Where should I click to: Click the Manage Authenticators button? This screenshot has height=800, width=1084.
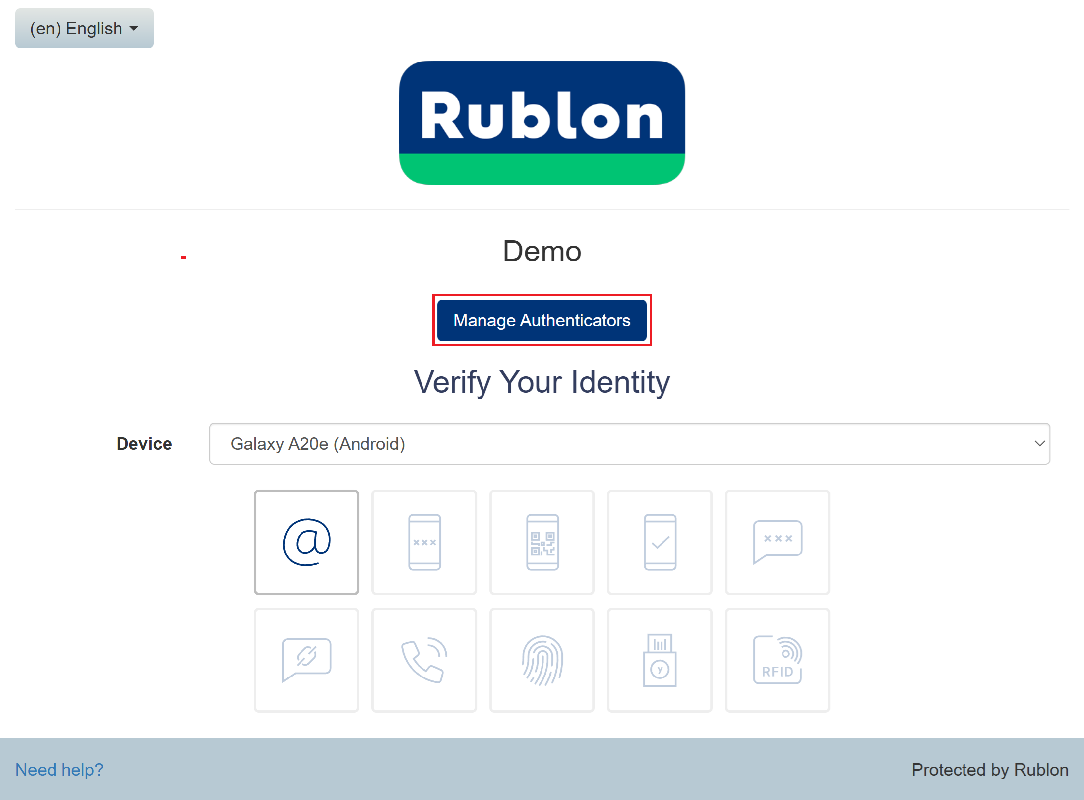(x=542, y=320)
